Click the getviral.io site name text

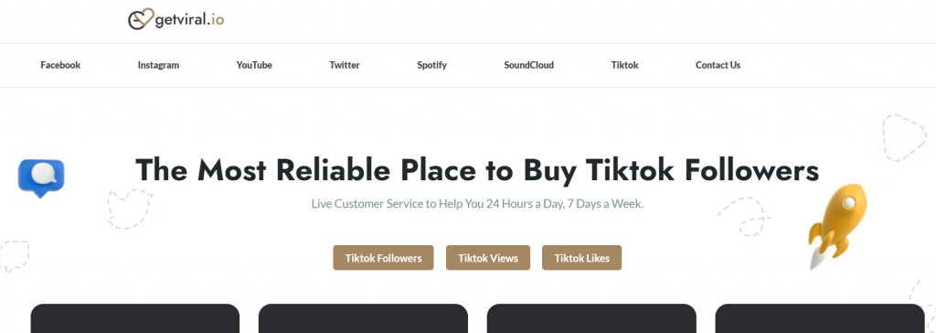189,20
